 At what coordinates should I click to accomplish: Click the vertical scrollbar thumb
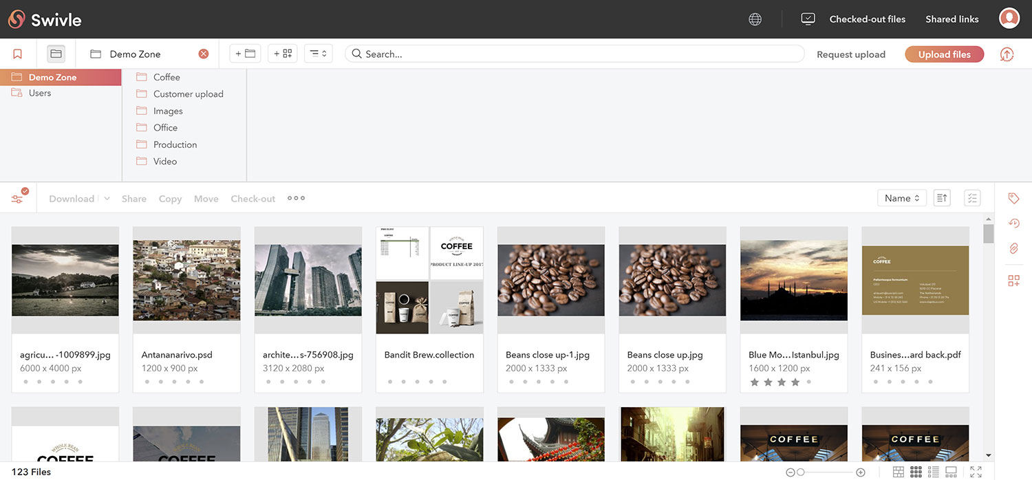click(x=989, y=234)
